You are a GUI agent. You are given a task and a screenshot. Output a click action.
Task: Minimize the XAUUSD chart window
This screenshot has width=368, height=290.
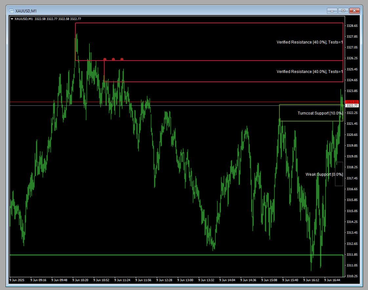coord(332,10)
